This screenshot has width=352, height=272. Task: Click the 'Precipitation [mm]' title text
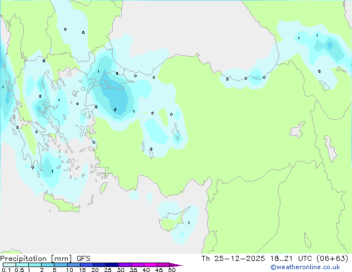tap(36, 259)
